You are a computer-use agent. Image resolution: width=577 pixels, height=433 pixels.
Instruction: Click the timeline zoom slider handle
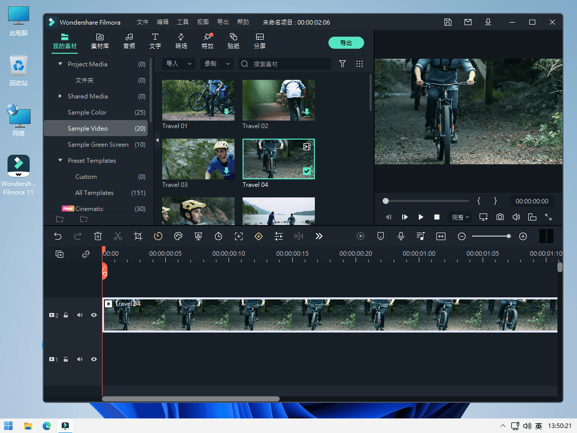point(509,237)
